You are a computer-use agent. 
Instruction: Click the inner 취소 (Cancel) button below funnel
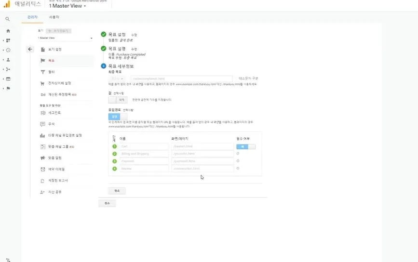[117, 191]
